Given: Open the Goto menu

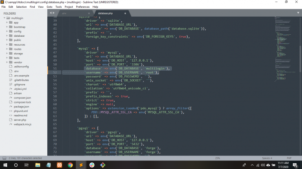Looking at the screenshot, I should tap(49, 7).
